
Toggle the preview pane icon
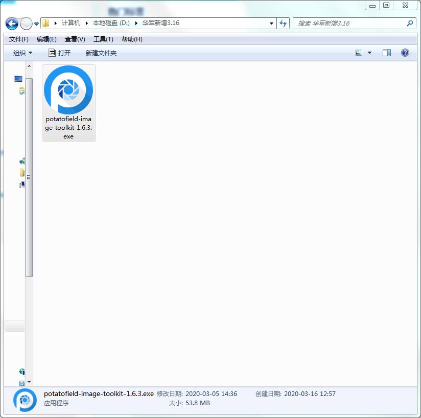pos(387,53)
